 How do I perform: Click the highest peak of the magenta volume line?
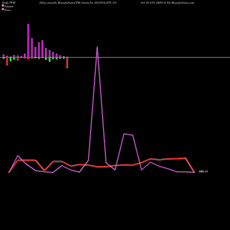pyautogui.click(x=97, y=47)
